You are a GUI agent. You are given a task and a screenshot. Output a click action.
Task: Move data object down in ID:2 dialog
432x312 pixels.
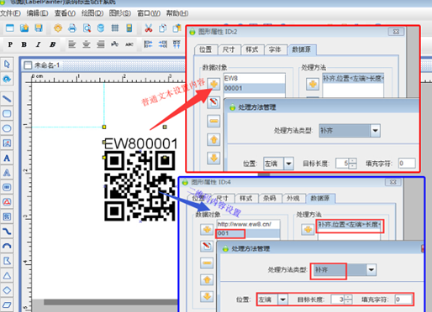coord(213,158)
